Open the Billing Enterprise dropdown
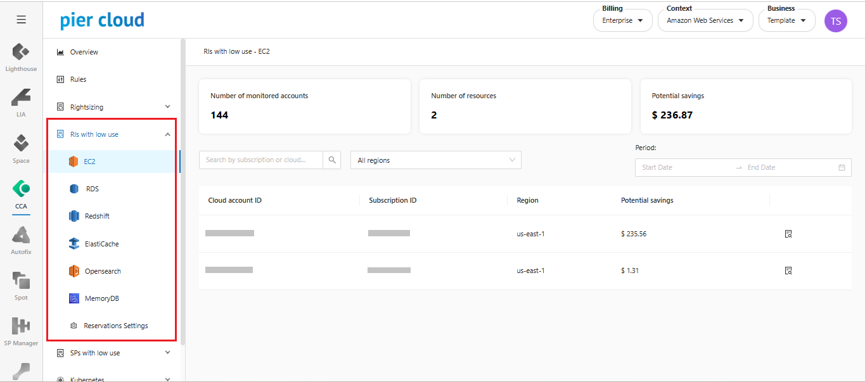 (622, 21)
